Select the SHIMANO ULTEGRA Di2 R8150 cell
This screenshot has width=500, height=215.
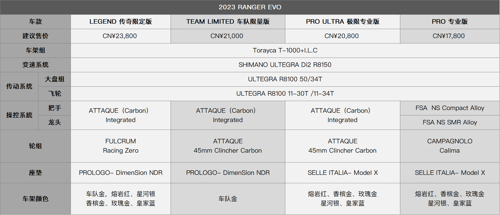(285, 65)
